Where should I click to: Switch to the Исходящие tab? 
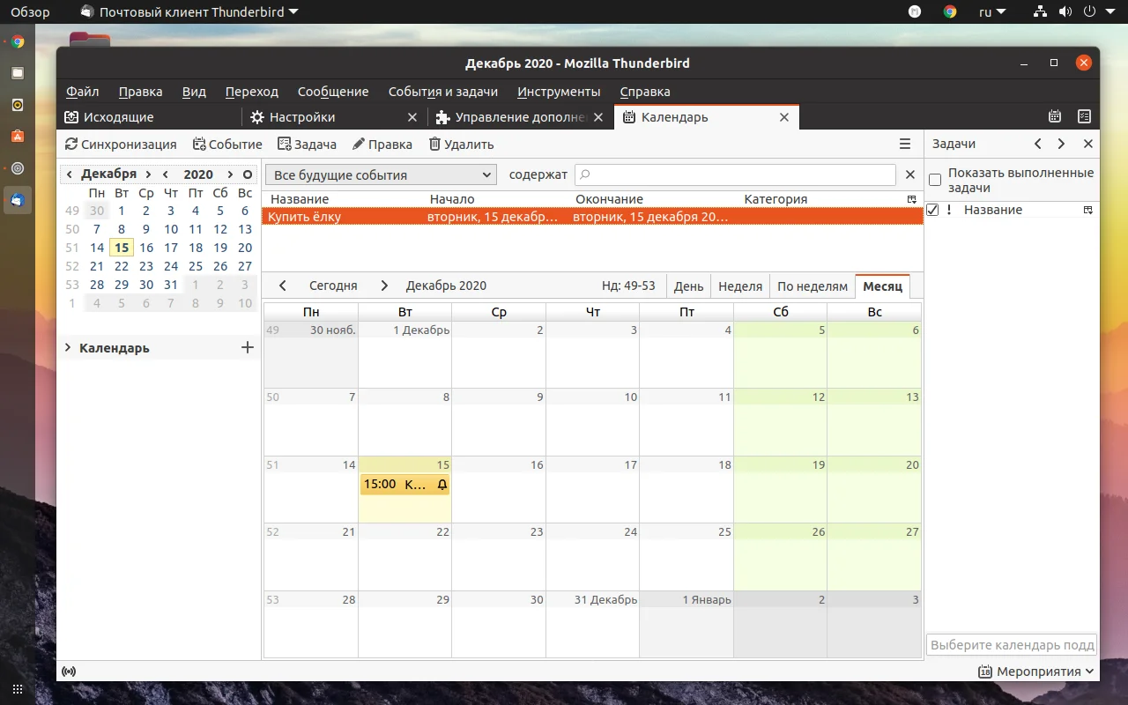point(149,116)
